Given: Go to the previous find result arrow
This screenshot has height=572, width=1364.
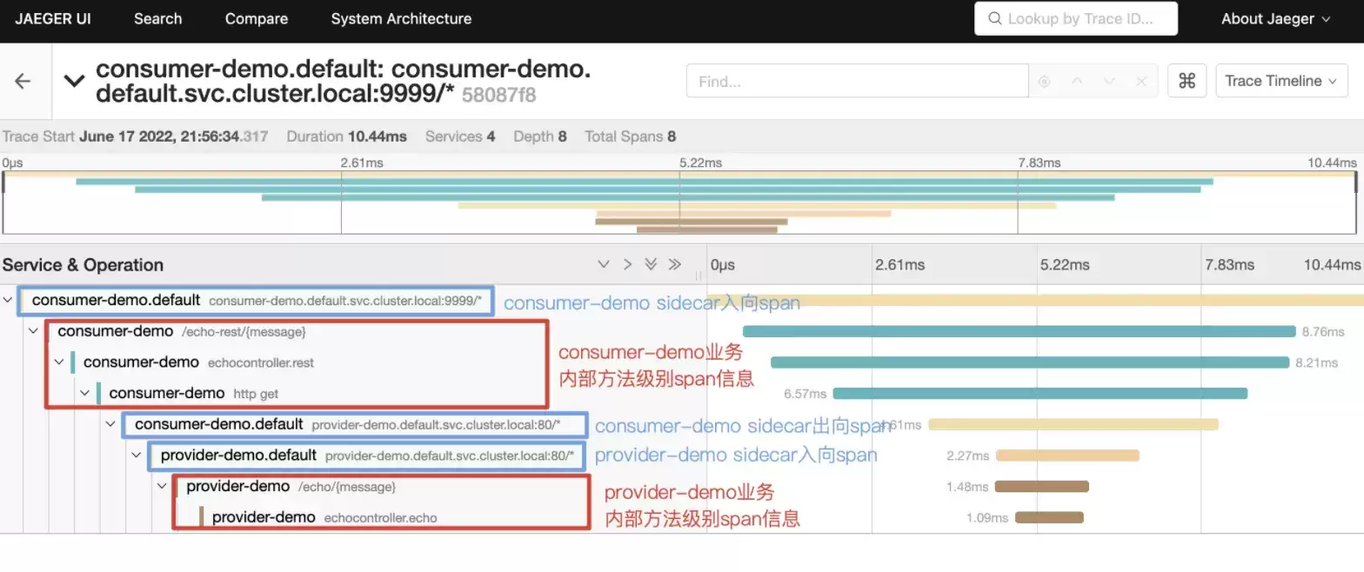Looking at the screenshot, I should click(1077, 81).
